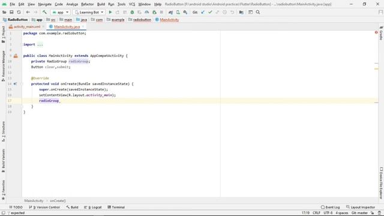Open the Device File Explorer panel
Image resolution: width=384 pixels, height=216 pixels.
[x=381, y=183]
